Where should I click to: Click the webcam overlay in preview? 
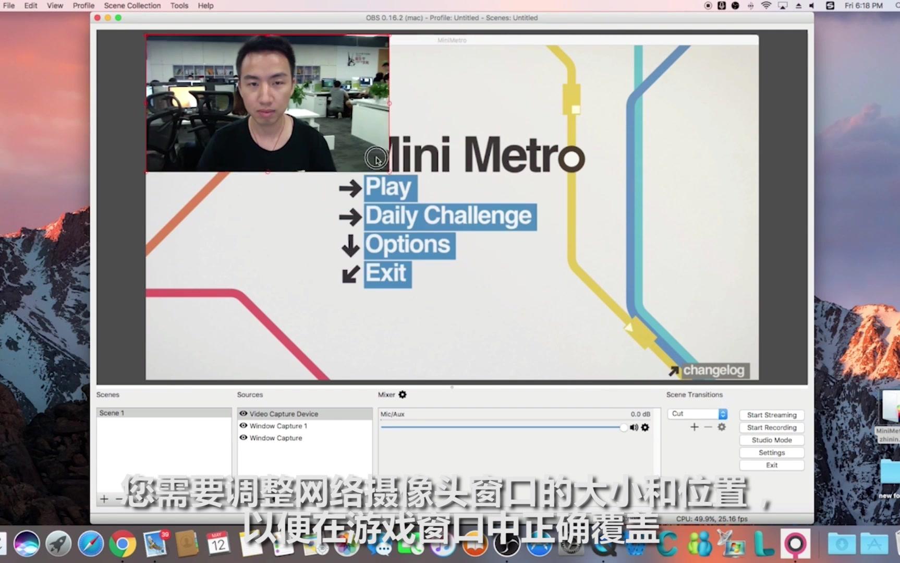267,103
